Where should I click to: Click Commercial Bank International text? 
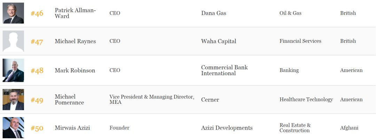point(225,70)
